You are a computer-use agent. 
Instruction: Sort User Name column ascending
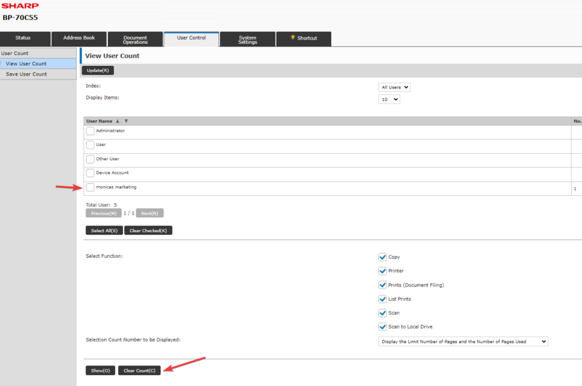click(x=117, y=121)
